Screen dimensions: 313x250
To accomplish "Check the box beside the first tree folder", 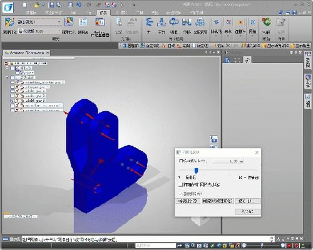I will tap(13, 68).
